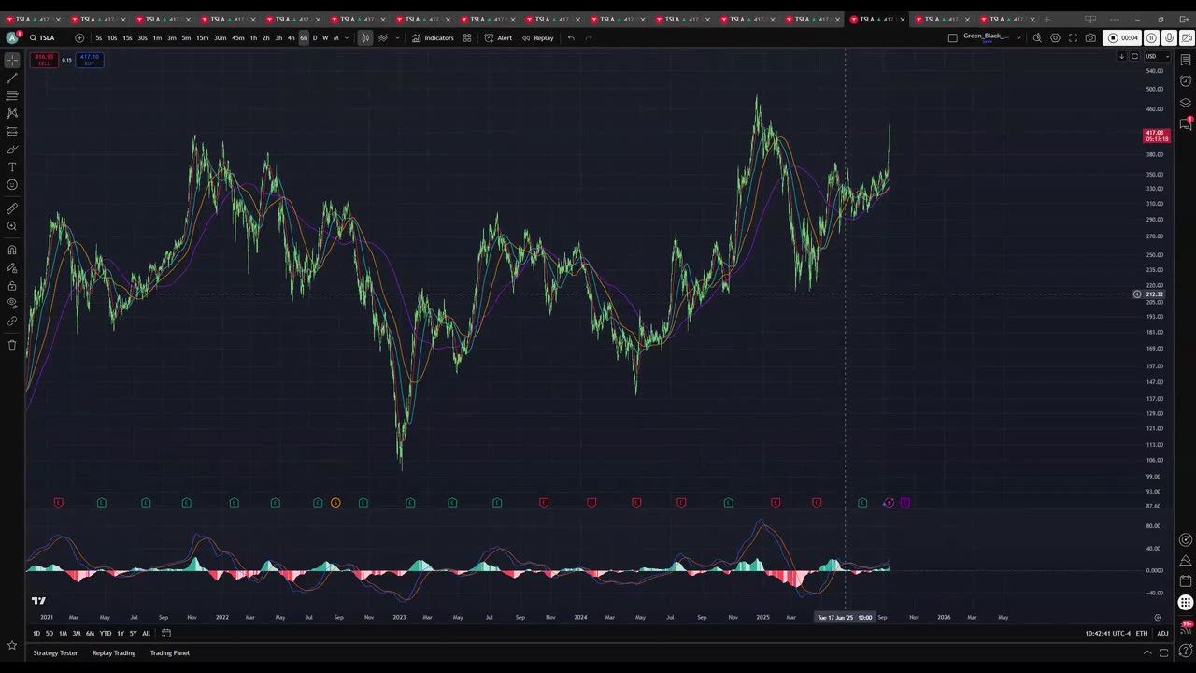1196x673 pixels.
Task: Enter fullscreen mode
Action: click(1073, 37)
